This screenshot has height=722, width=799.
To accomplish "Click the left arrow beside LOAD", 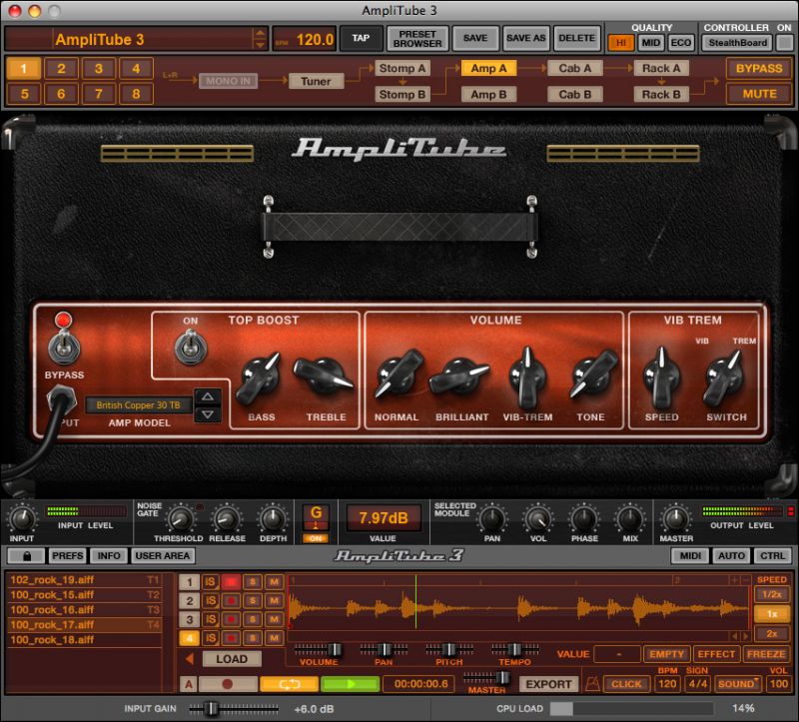I will [x=190, y=659].
